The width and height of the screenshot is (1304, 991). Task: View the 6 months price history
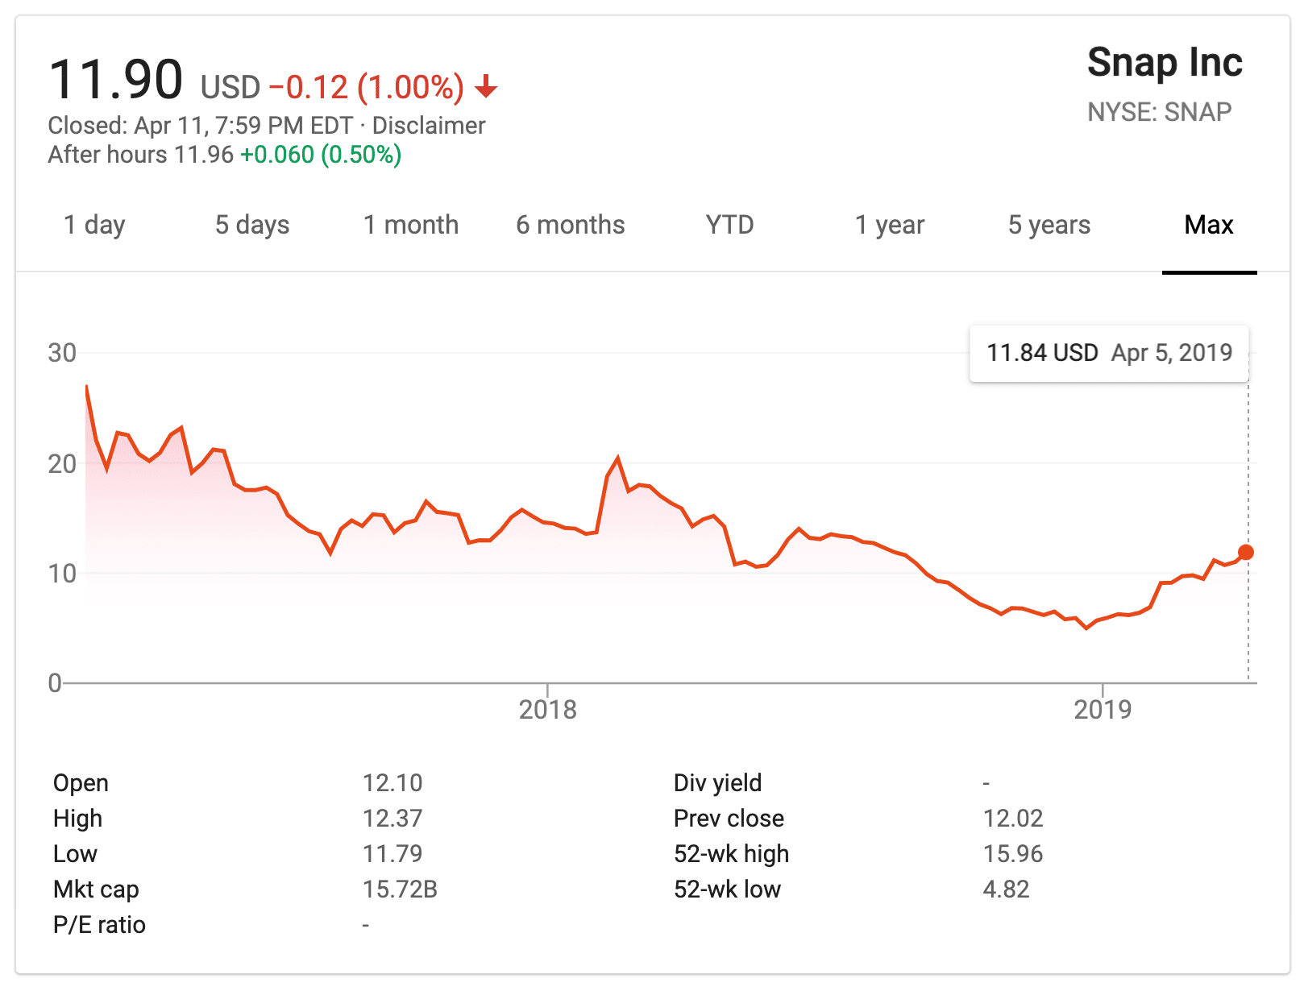571,225
